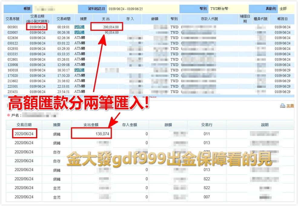The height and width of the screenshot is (206, 298).
Task: Click the 138,074 amount in lower table
Action: (x=103, y=133)
